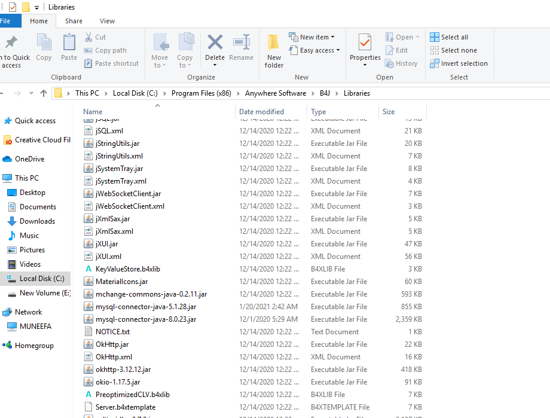550x418 pixels.
Task: Navigate to Anywhere Software breadcrumb
Action: tap(276, 93)
